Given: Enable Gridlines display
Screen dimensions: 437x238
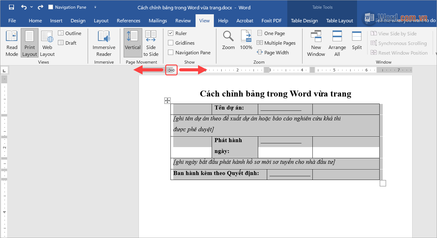Looking at the screenshot, I should click(x=170, y=43).
